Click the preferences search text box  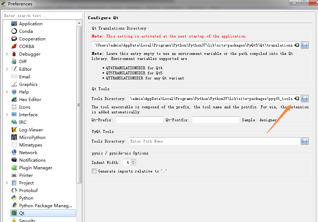[42, 16]
